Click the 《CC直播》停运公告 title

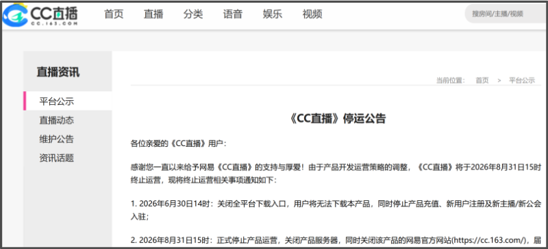[338, 119]
